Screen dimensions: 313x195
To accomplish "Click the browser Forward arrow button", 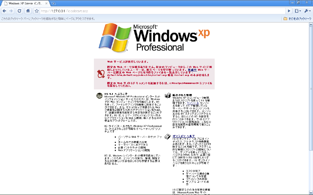I will click(11, 11).
